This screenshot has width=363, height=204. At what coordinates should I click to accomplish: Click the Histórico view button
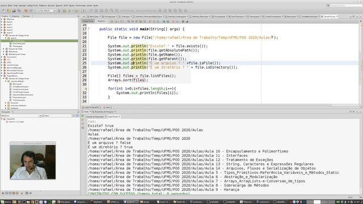tap(101, 22)
